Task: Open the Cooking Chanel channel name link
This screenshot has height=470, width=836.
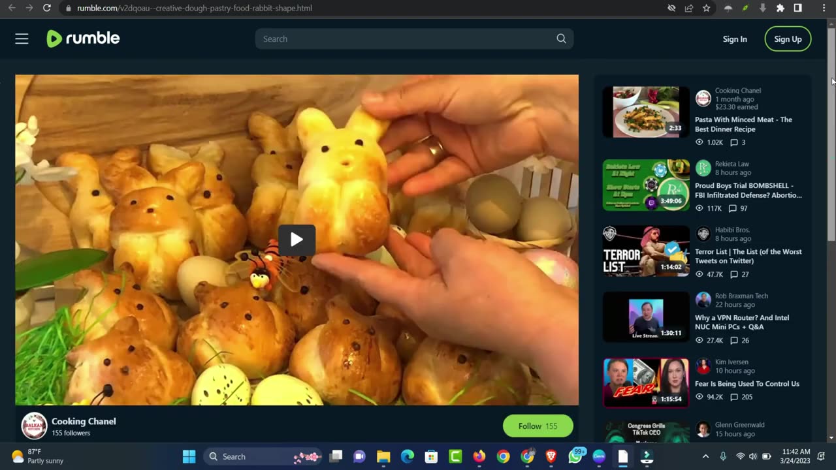Action: tap(84, 421)
